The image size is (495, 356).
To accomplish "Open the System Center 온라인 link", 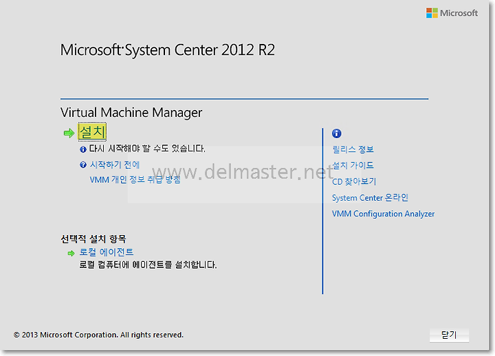I will click(x=370, y=197).
